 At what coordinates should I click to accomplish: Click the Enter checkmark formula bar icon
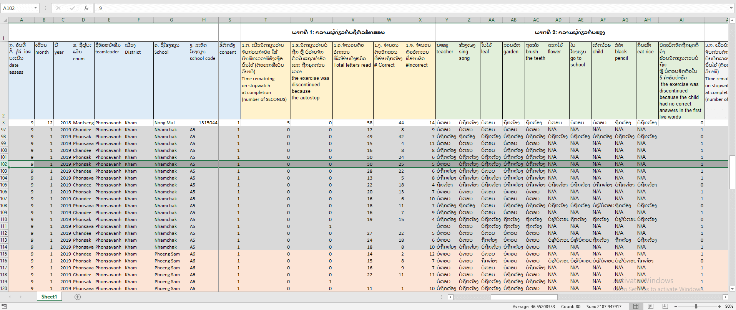click(72, 8)
